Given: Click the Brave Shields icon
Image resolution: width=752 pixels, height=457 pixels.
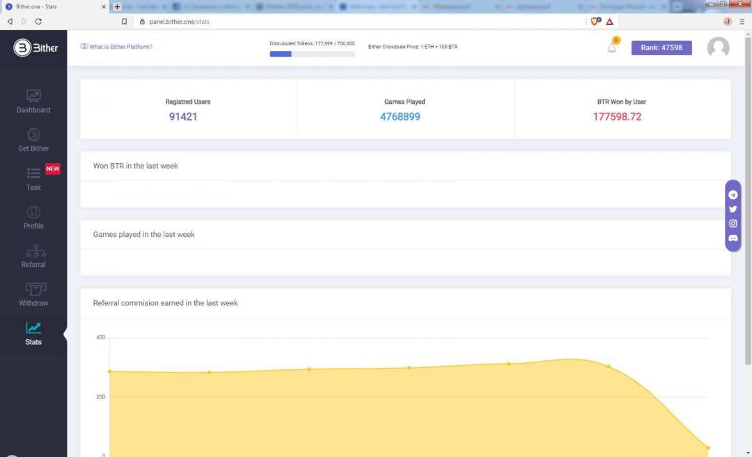Looking at the screenshot, I should (x=594, y=22).
